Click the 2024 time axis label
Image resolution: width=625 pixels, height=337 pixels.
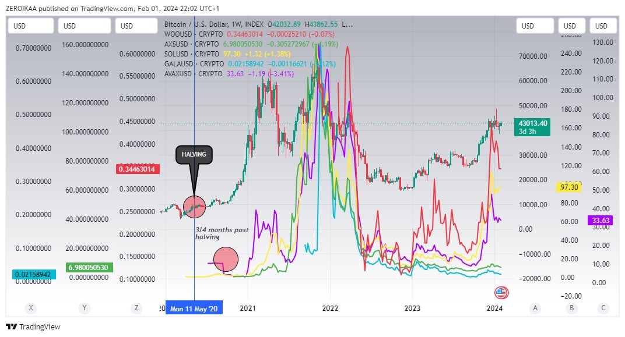point(494,308)
